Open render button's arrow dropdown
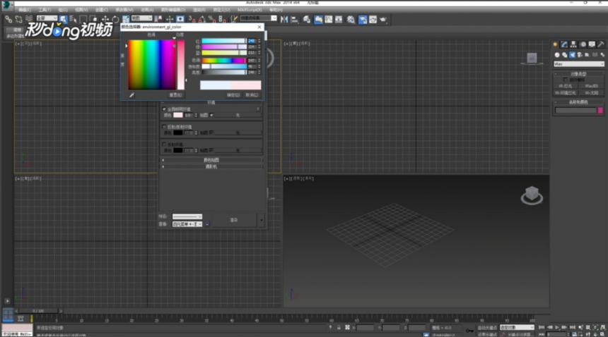The height and width of the screenshot is (337, 608). 262,220
